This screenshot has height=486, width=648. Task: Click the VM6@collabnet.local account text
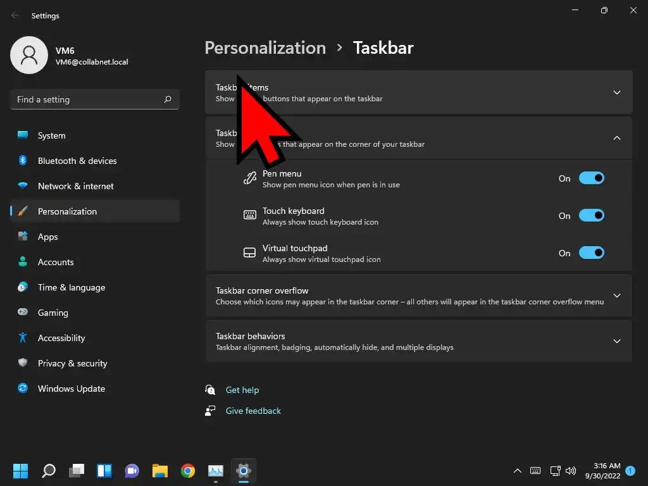pos(92,62)
